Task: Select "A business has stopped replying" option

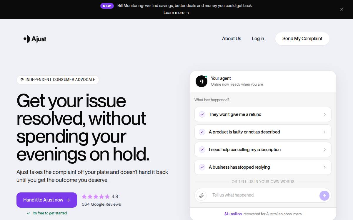Action: coord(263,167)
